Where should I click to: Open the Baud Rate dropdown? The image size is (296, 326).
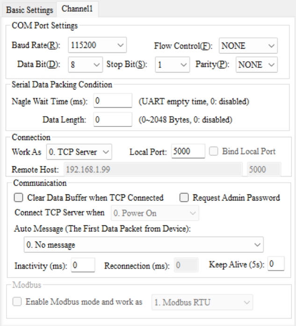click(x=97, y=47)
